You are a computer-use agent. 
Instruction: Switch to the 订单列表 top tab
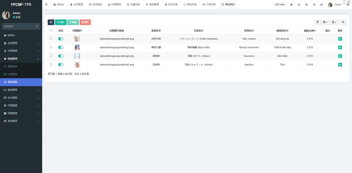pyautogui.click(x=209, y=4)
